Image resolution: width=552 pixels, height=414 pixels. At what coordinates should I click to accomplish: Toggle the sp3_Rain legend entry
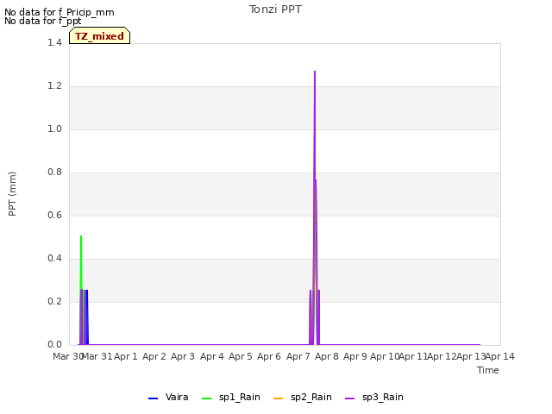coord(373,398)
